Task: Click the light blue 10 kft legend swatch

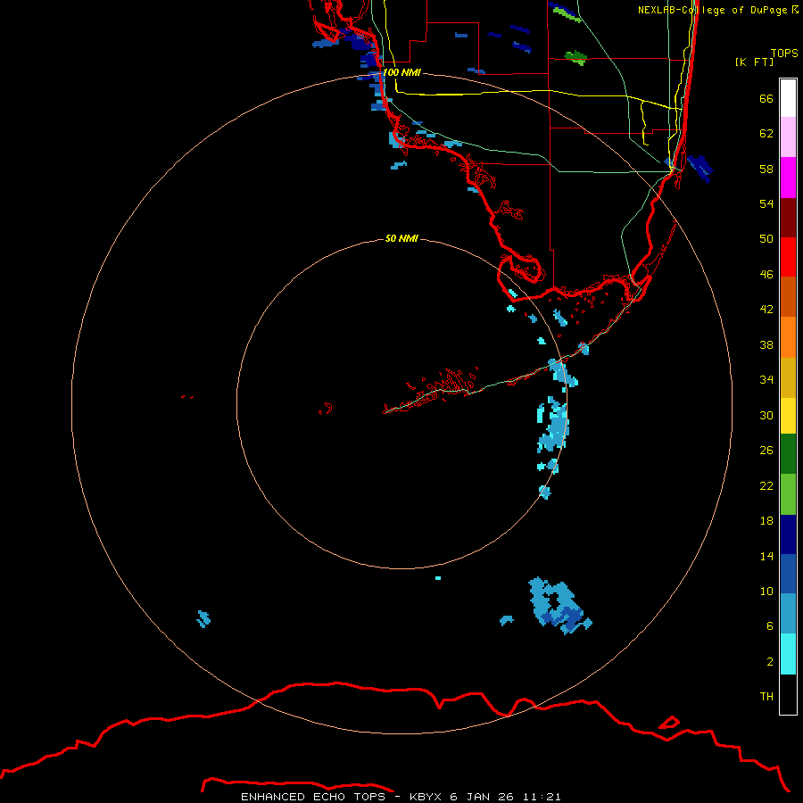Action: click(788, 614)
